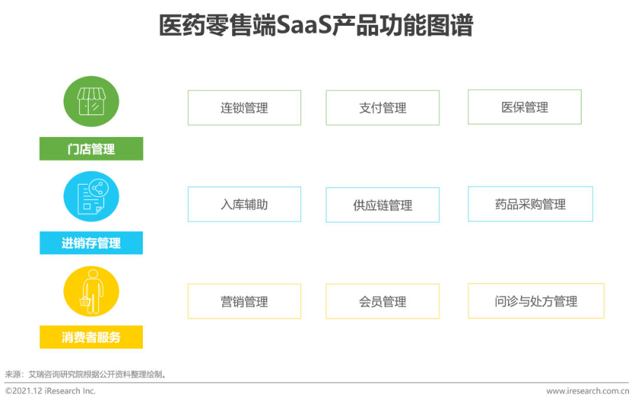Click the gray footer divider line
The width and height of the screenshot is (635, 403).
click(317, 382)
